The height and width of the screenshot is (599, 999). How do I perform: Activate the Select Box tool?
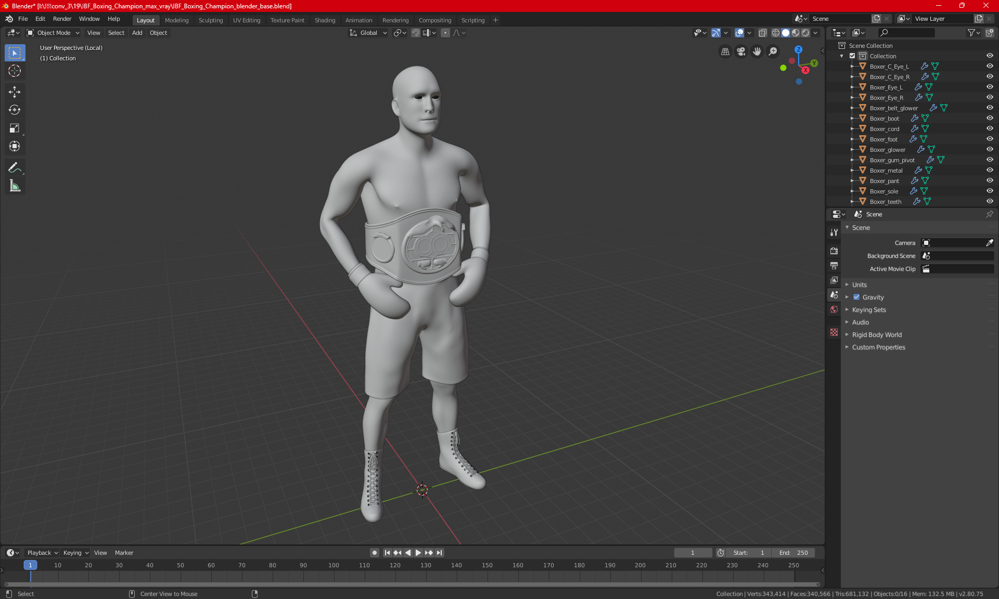[15, 53]
